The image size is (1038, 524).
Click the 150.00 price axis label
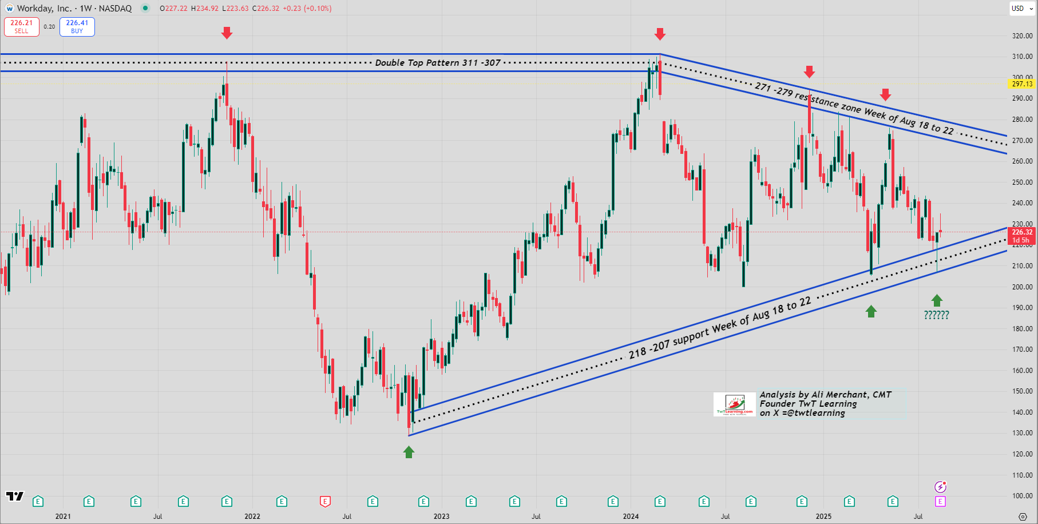tap(1023, 391)
